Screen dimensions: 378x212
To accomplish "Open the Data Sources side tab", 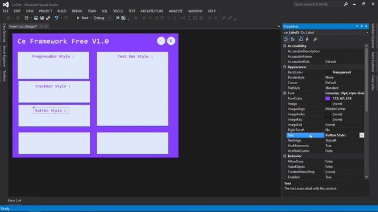I will [4, 33].
